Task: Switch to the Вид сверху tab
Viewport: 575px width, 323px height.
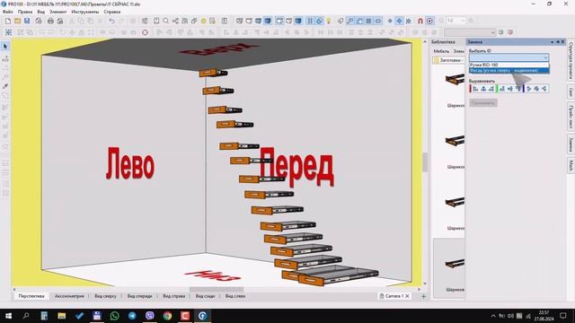Action: pyautogui.click(x=106, y=296)
